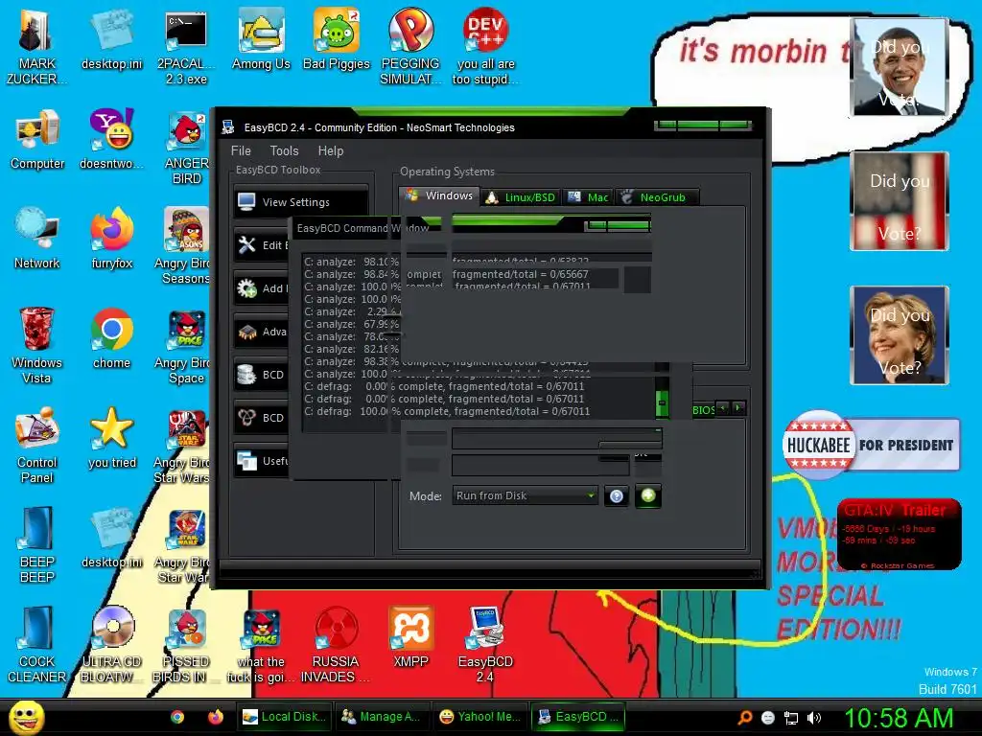
Task: Open the Help menu in EasyBCD
Action: click(331, 150)
